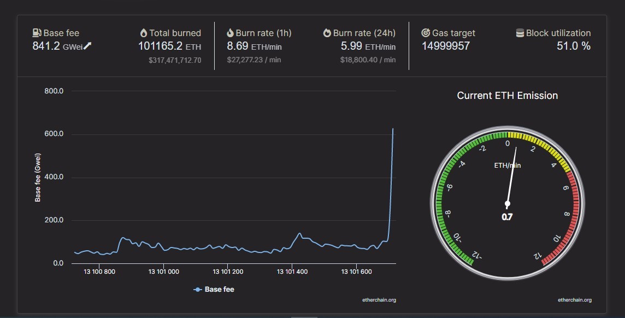Viewport: 625px width, 318px height.
Task: Click the 8.69 ETH/min burn rate value
Action: tap(254, 46)
